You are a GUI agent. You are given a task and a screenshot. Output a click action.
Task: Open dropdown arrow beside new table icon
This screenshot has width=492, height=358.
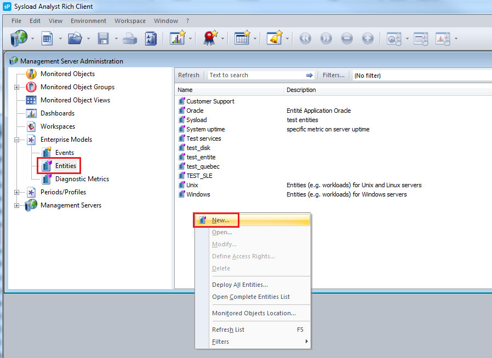(255, 38)
